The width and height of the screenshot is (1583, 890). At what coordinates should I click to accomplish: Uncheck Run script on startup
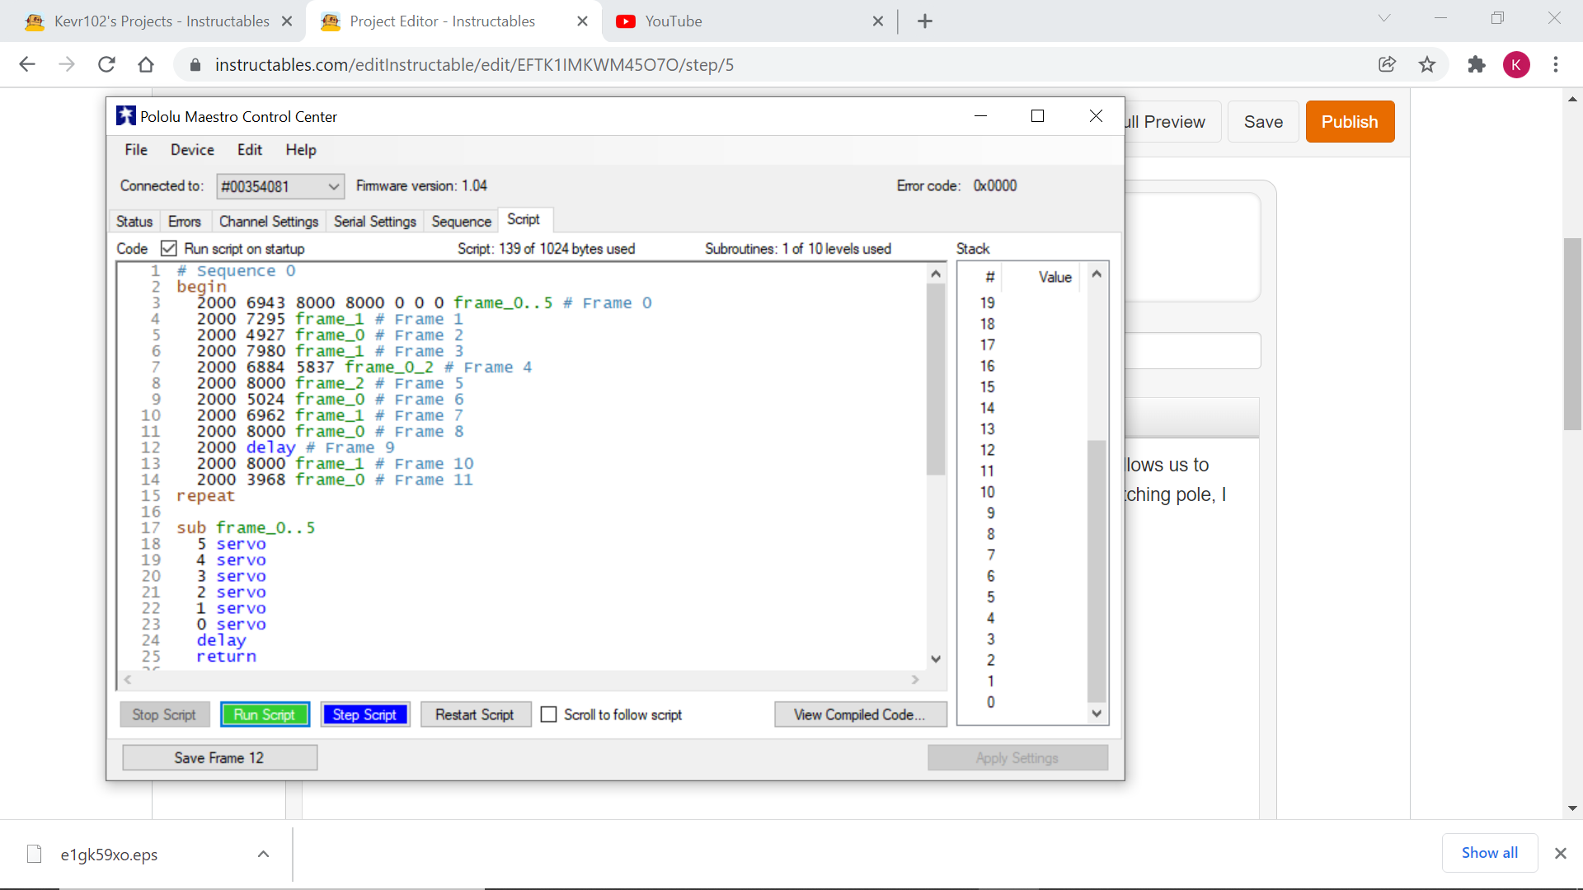point(169,248)
